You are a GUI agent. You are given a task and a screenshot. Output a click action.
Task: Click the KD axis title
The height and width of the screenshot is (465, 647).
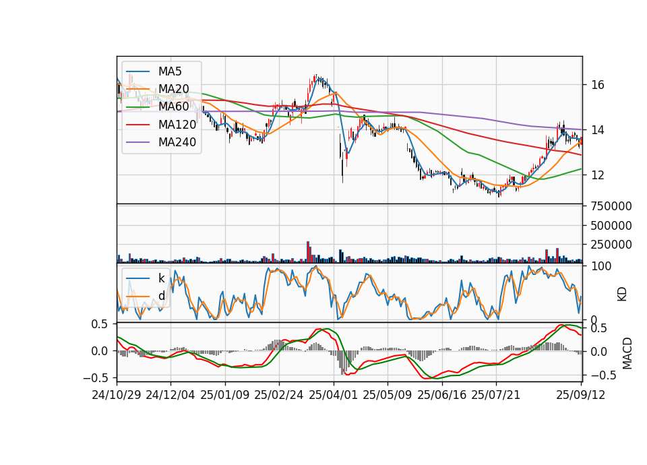point(622,294)
